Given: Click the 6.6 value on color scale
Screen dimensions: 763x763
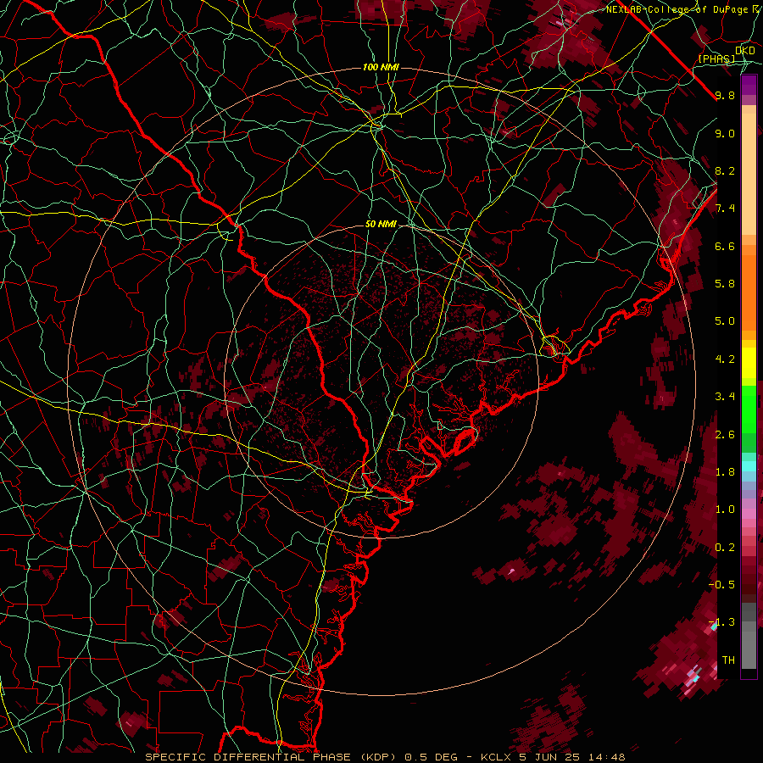Looking at the screenshot, I should 725,246.
